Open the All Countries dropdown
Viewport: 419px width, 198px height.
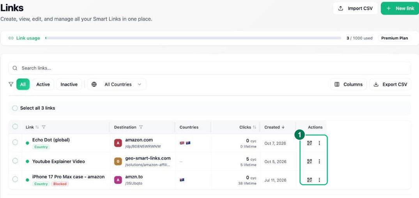tap(117, 84)
